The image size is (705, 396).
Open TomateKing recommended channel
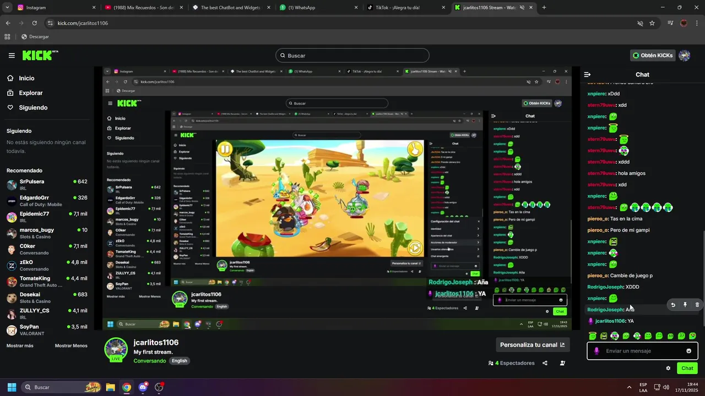pos(47,282)
